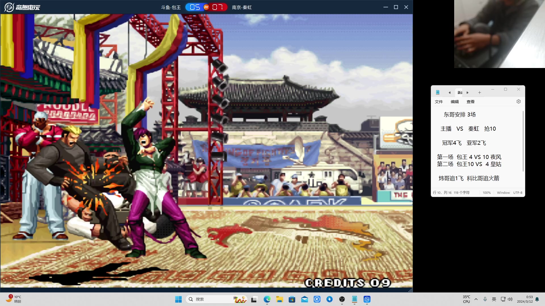Click the 行 10, 列 16 cursor position status
Screen dimensions: 545x306
coord(442,193)
